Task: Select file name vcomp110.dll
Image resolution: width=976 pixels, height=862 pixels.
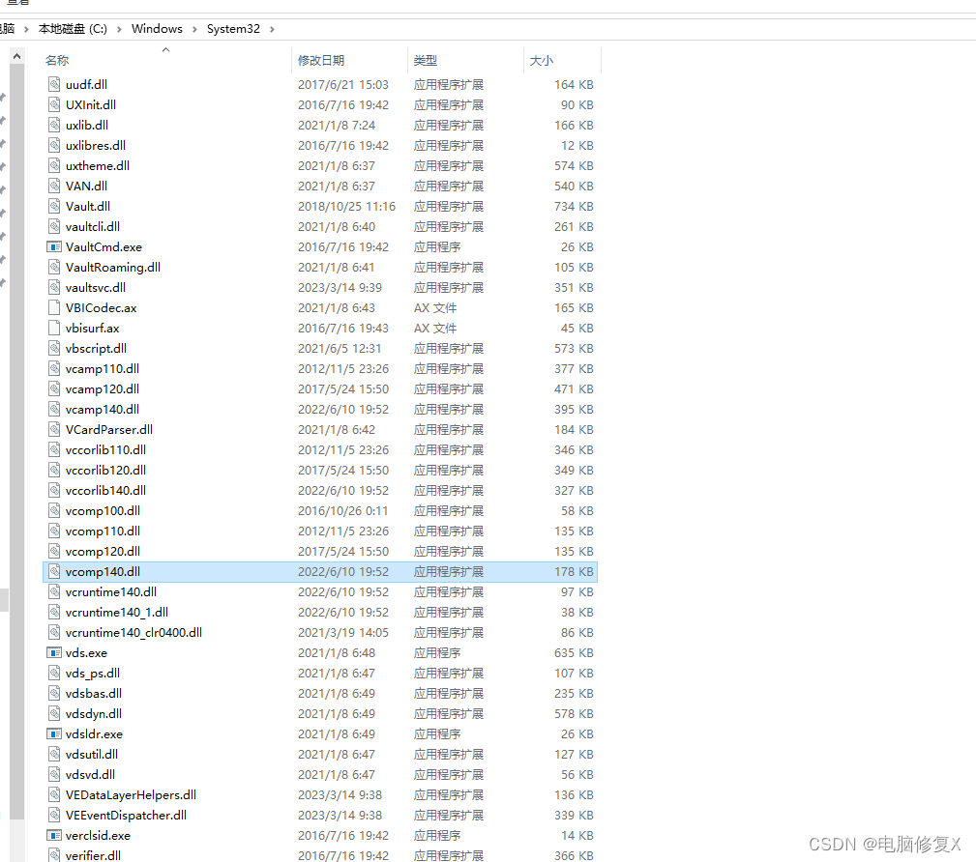Action: [x=103, y=532]
